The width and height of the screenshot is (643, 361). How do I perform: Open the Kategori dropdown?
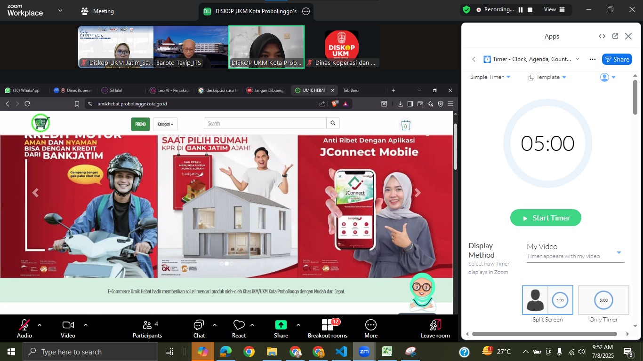click(x=165, y=124)
